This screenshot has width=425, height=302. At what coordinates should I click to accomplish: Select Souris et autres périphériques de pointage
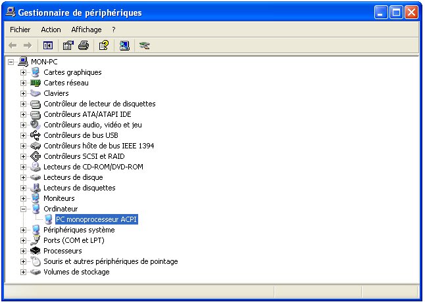(x=111, y=261)
